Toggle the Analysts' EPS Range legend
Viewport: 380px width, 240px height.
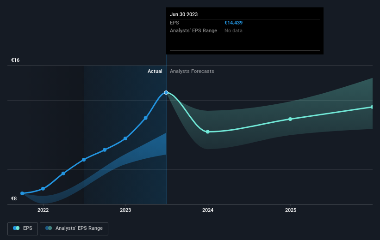tap(74, 228)
